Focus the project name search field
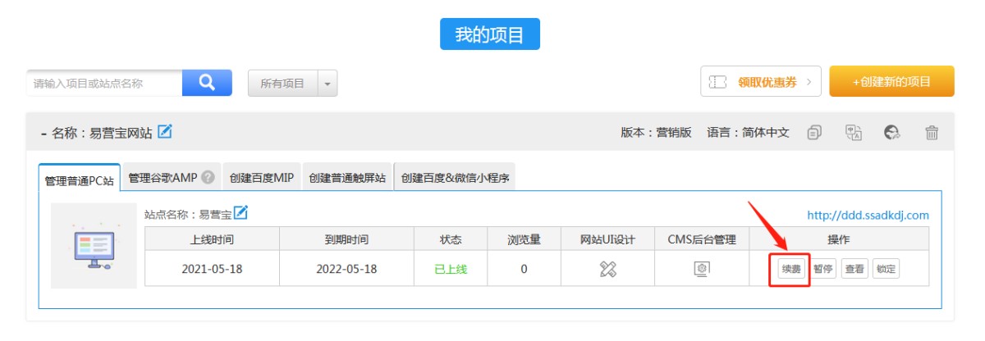Viewport: 985px width, 341px height. point(104,83)
